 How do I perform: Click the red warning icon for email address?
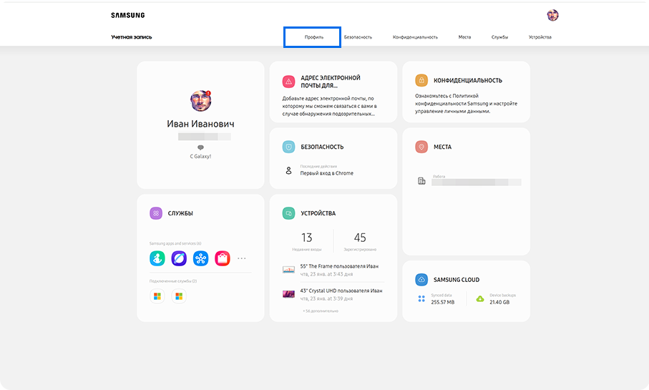click(288, 82)
